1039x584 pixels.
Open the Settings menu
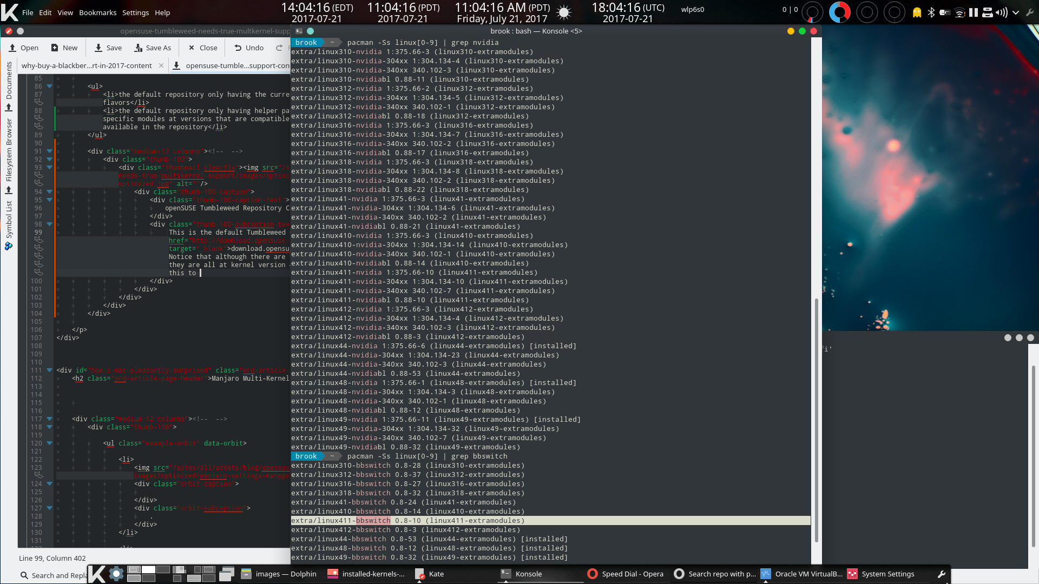pyautogui.click(x=135, y=12)
